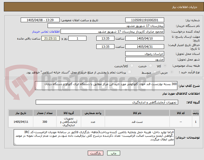The width and height of the screenshot is (204, 160).
Task: Toggle the Islamic treasury bonds payment checkbox
Action: click(130, 72)
